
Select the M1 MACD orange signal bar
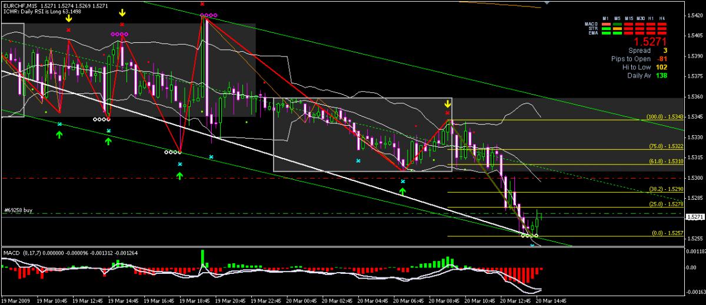[x=606, y=24]
